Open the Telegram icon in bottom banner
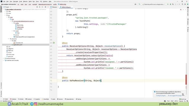Viewport: 189px width, 106px height. (32, 104)
